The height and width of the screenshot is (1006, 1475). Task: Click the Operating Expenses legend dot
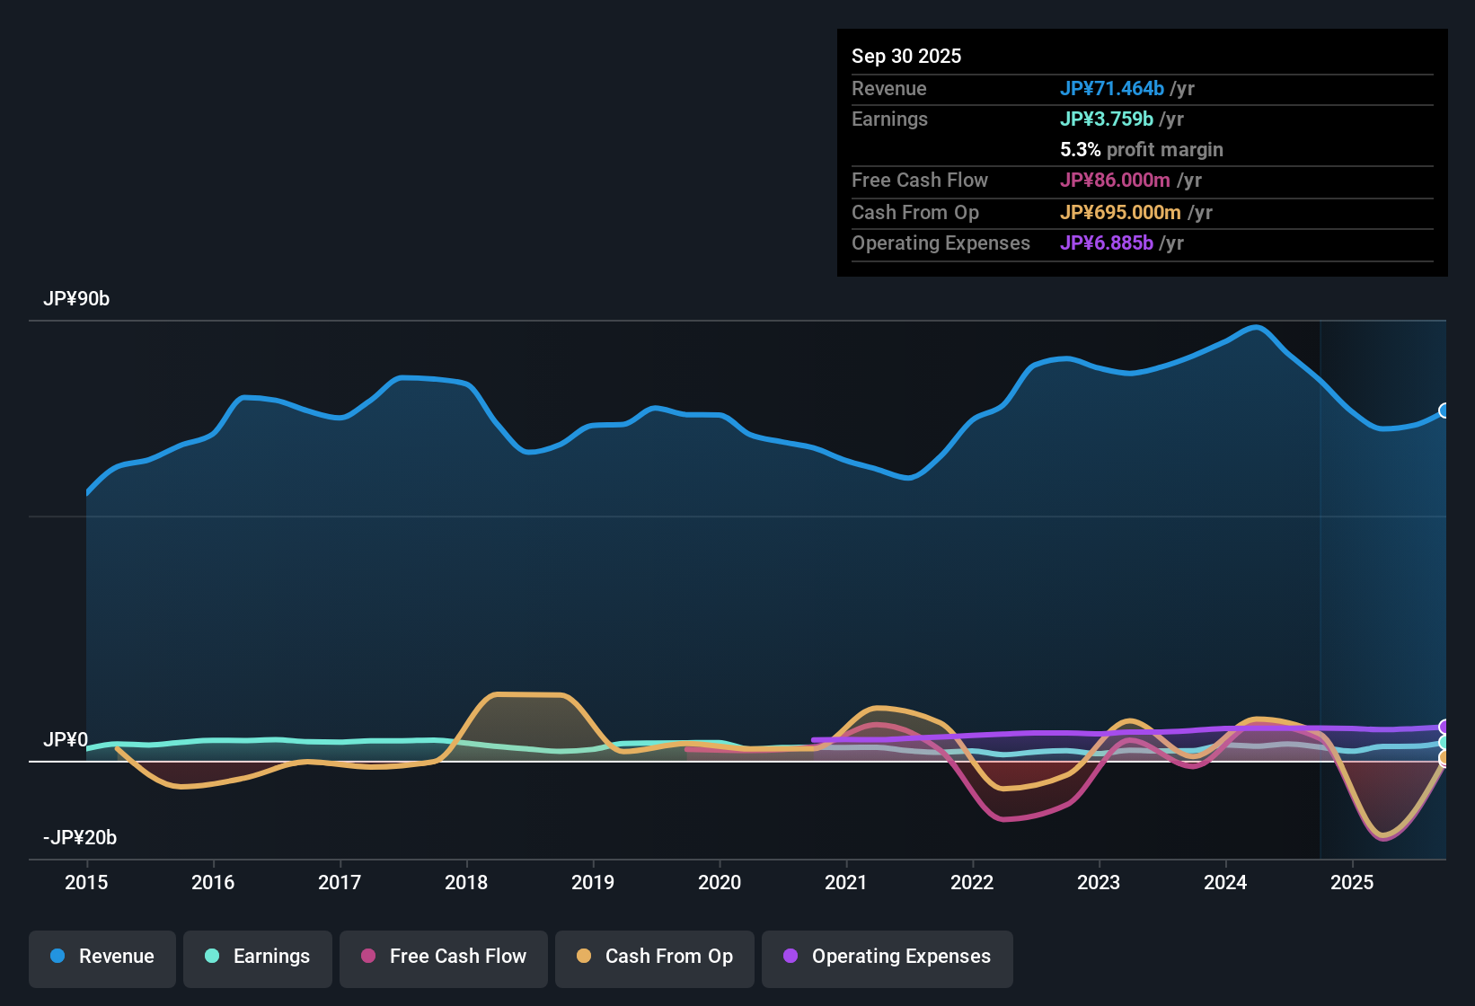click(790, 957)
